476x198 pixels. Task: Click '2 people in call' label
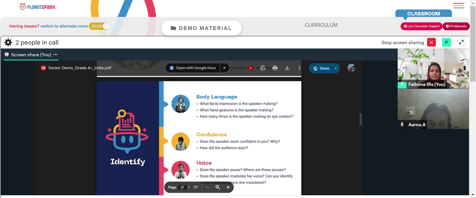click(x=37, y=43)
